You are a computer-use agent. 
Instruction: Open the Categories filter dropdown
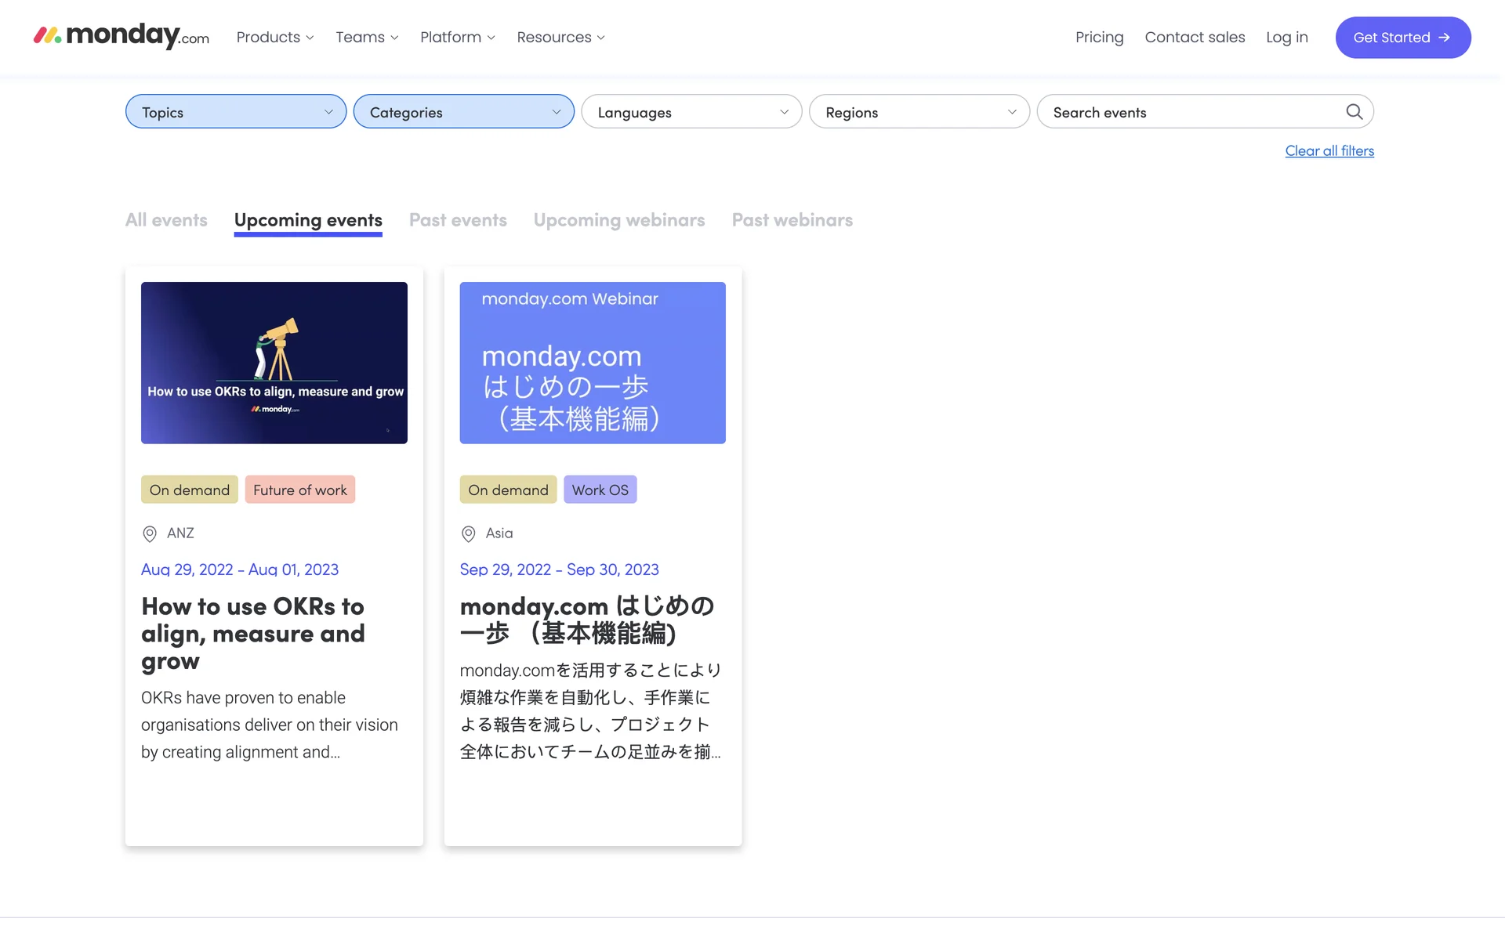[463, 112]
